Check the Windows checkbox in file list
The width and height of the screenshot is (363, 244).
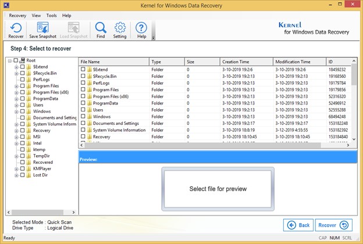tap(83, 116)
